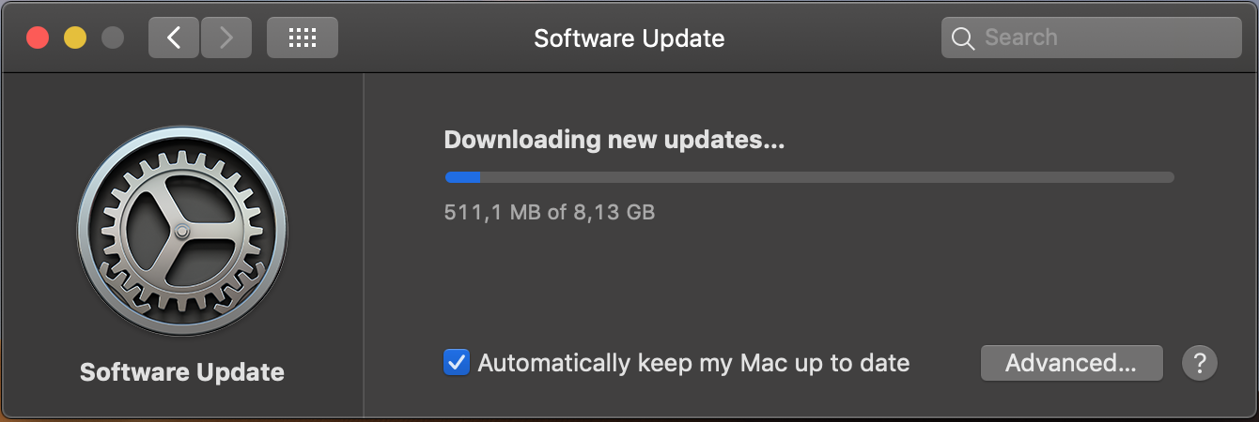Click the "511,1 MB of 8,13 GB" text

549,212
